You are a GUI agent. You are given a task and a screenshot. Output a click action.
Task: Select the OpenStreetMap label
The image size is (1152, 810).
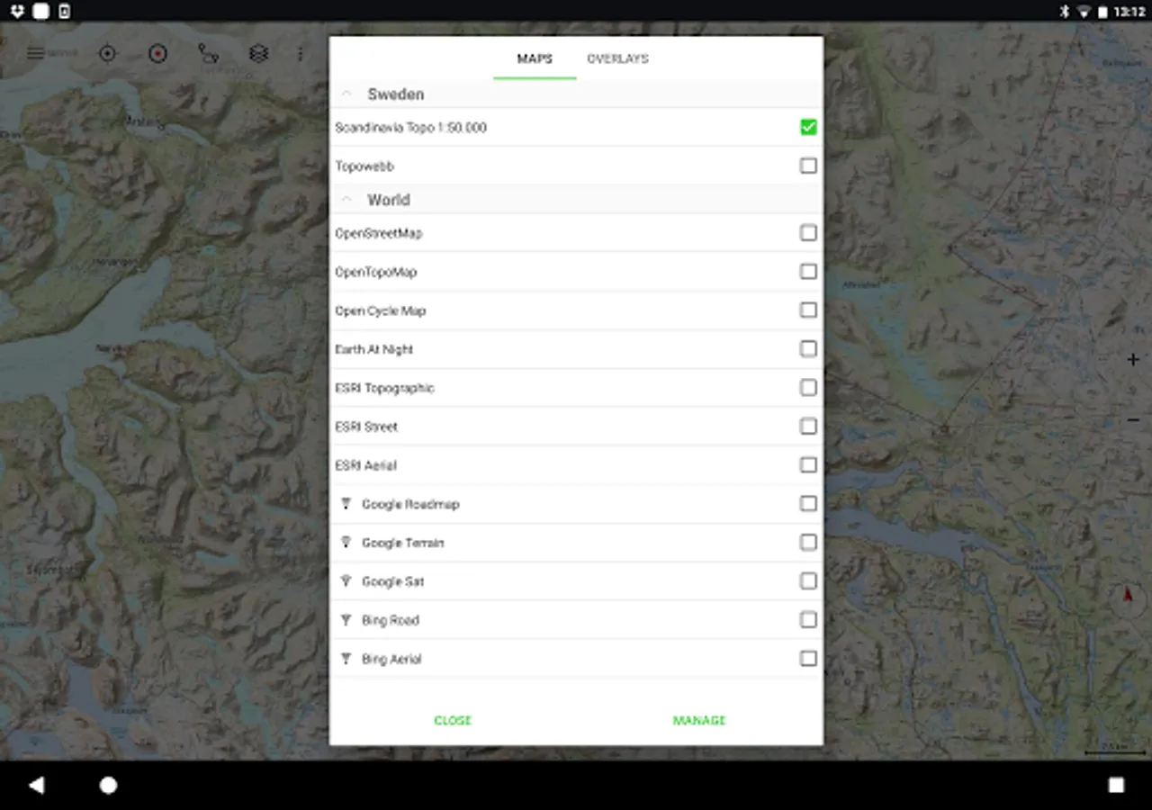click(378, 233)
